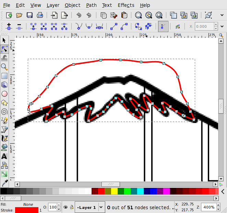
Task: Click the Undo icon in the toolbar
Action: pos(79,15)
